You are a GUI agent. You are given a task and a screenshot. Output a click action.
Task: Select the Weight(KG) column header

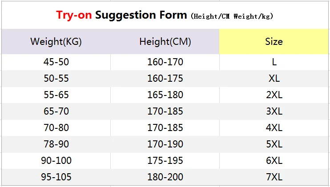click(x=56, y=42)
